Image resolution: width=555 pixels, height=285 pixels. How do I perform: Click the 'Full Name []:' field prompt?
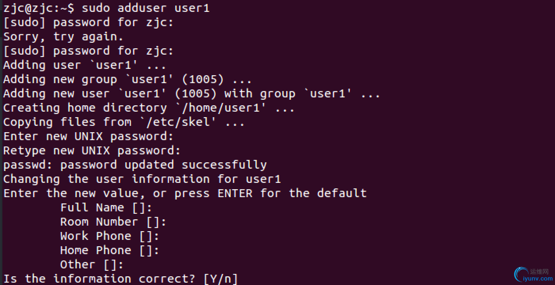tap(106, 208)
